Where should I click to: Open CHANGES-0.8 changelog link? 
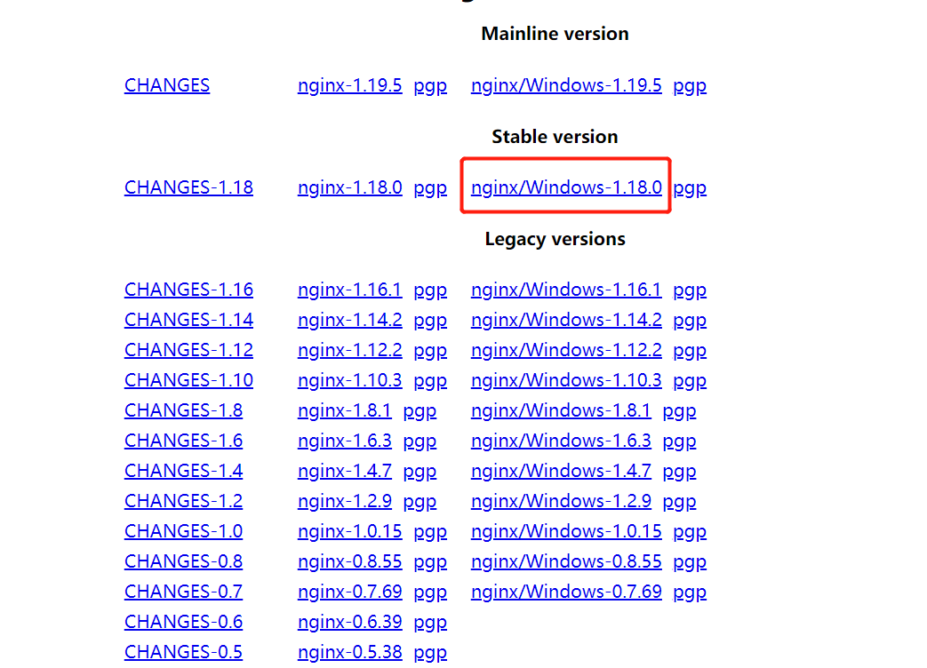point(183,561)
